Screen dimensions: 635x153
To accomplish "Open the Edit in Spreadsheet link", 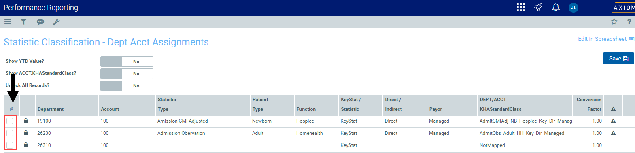I will click(606, 39).
